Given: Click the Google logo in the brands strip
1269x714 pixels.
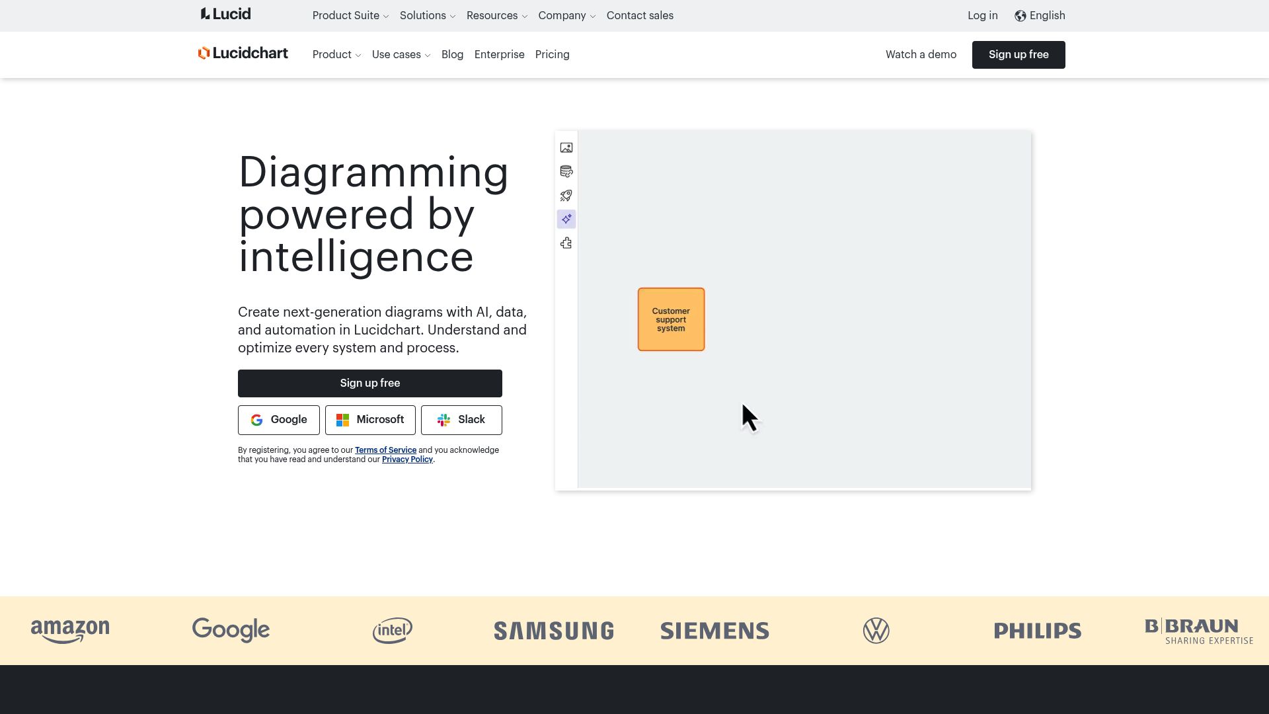Looking at the screenshot, I should point(231,630).
